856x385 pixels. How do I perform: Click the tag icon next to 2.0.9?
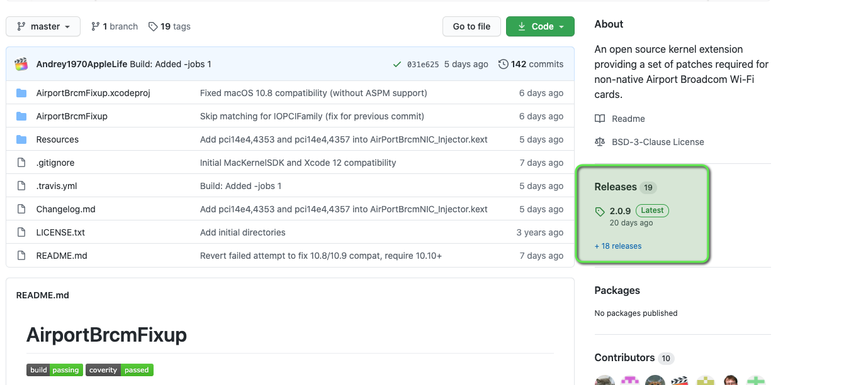click(600, 212)
